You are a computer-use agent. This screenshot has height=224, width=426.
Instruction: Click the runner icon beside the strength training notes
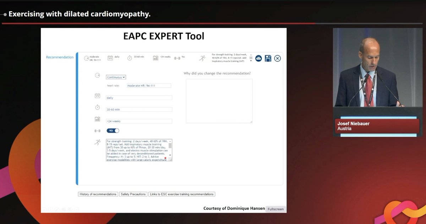(97, 142)
